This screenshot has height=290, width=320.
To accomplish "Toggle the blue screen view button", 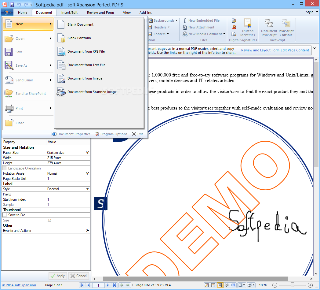I will (x=234, y=285).
